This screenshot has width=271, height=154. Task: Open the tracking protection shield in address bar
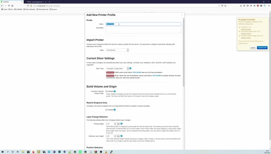[28, 6]
